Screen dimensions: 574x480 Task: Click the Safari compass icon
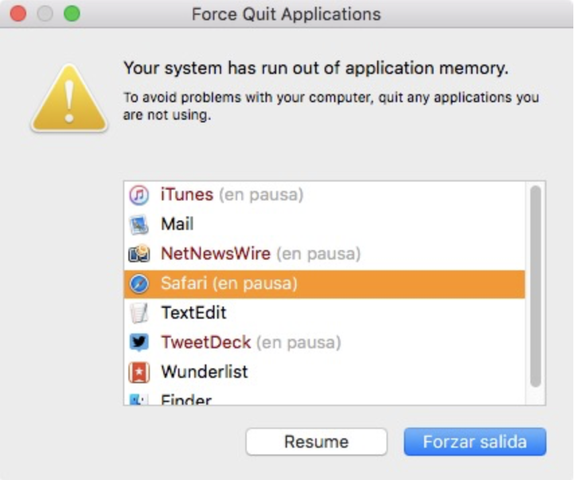pyautogui.click(x=139, y=284)
